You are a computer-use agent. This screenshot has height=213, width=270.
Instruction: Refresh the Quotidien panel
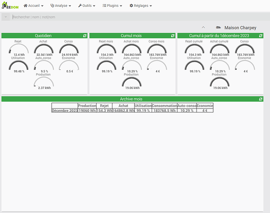(x=85, y=36)
